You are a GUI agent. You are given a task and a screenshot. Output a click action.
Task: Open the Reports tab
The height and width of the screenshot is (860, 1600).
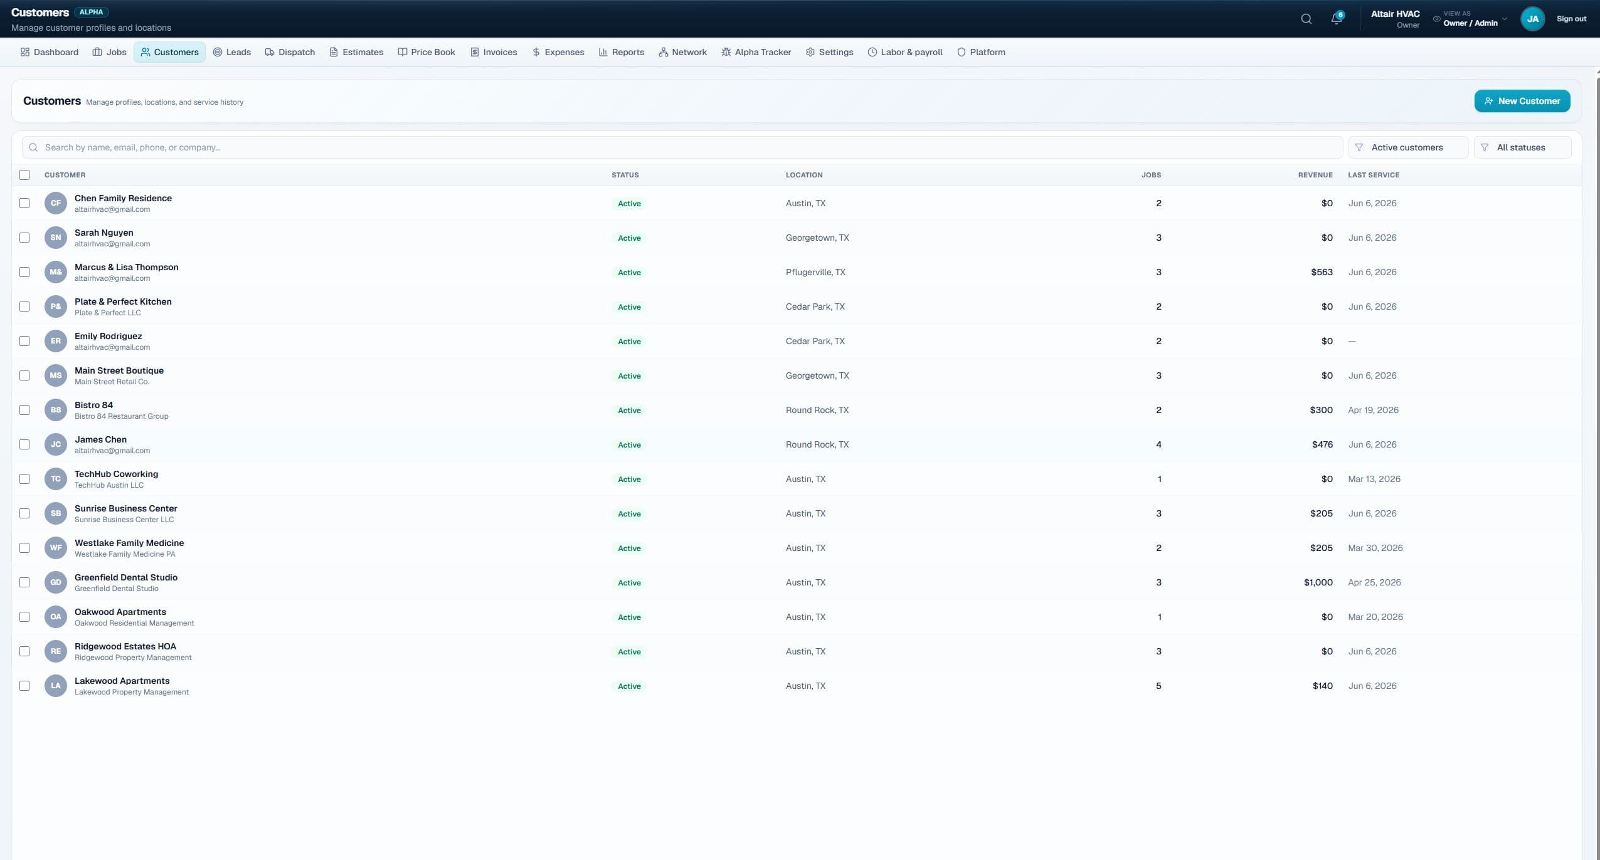click(x=622, y=52)
